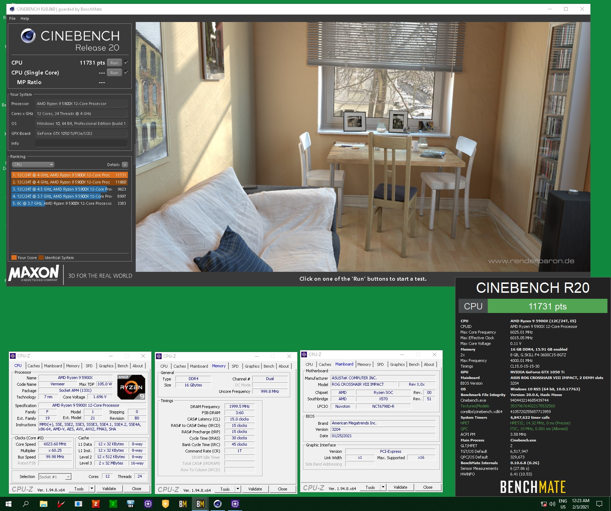The image size is (611, 511).
Task: Open first purple CPU-Z taskbar icon
Action: tap(148, 504)
